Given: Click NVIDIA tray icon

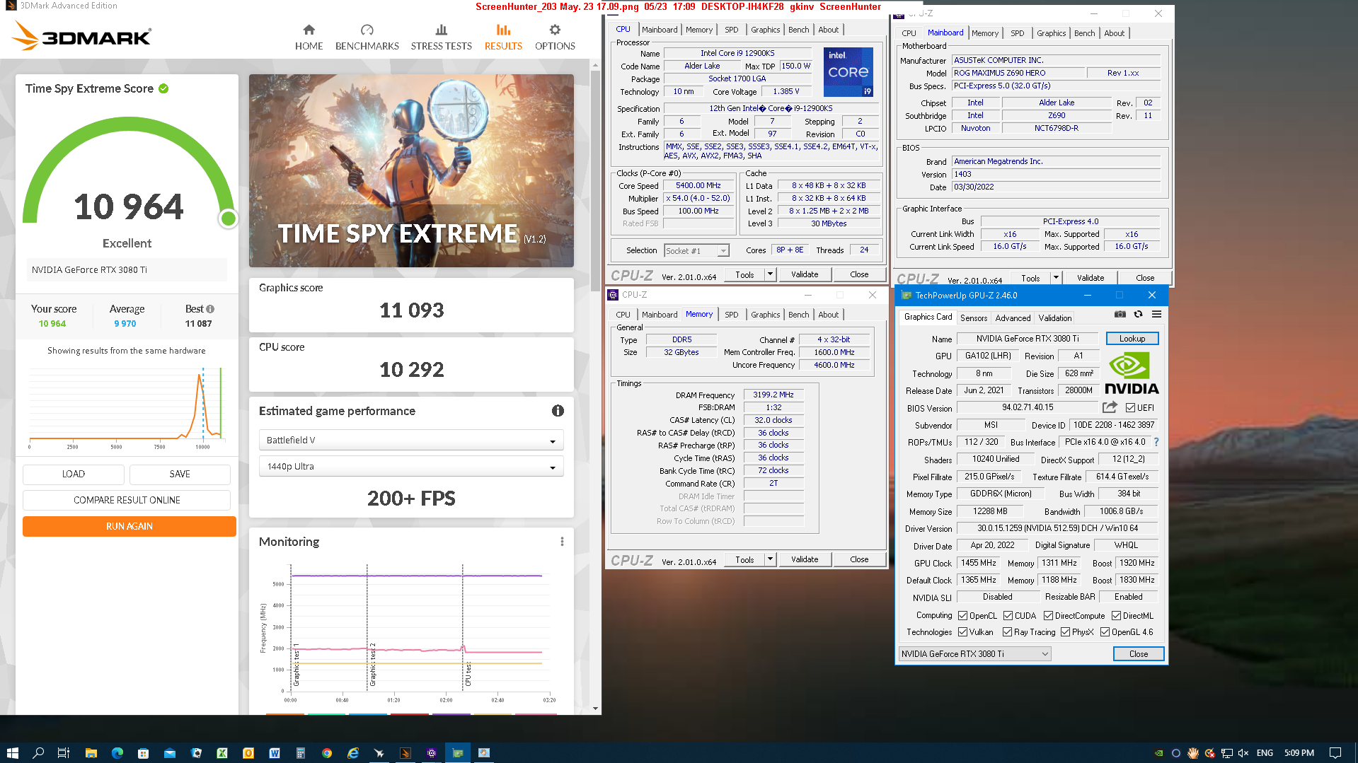Looking at the screenshot, I should pyautogui.click(x=1159, y=753).
